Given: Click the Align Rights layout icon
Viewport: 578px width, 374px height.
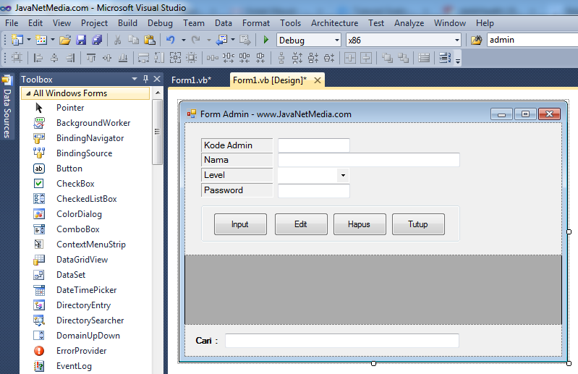Looking at the screenshot, I should [70, 58].
